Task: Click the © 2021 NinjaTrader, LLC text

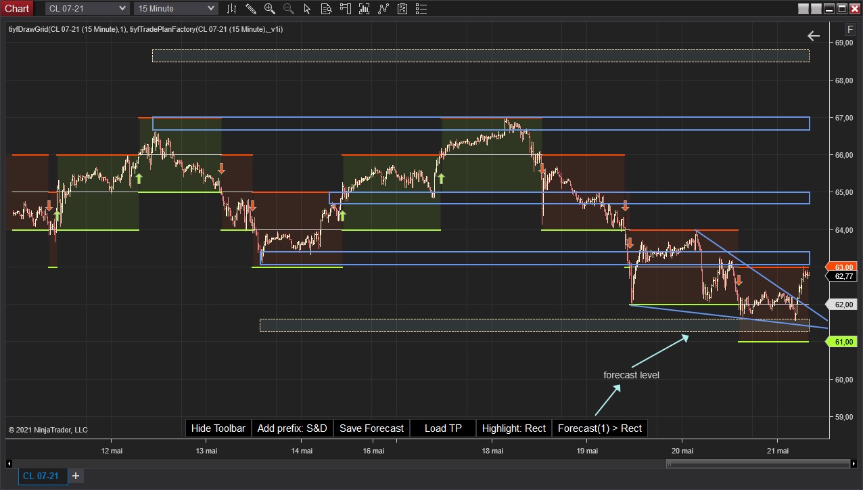Action: point(48,430)
